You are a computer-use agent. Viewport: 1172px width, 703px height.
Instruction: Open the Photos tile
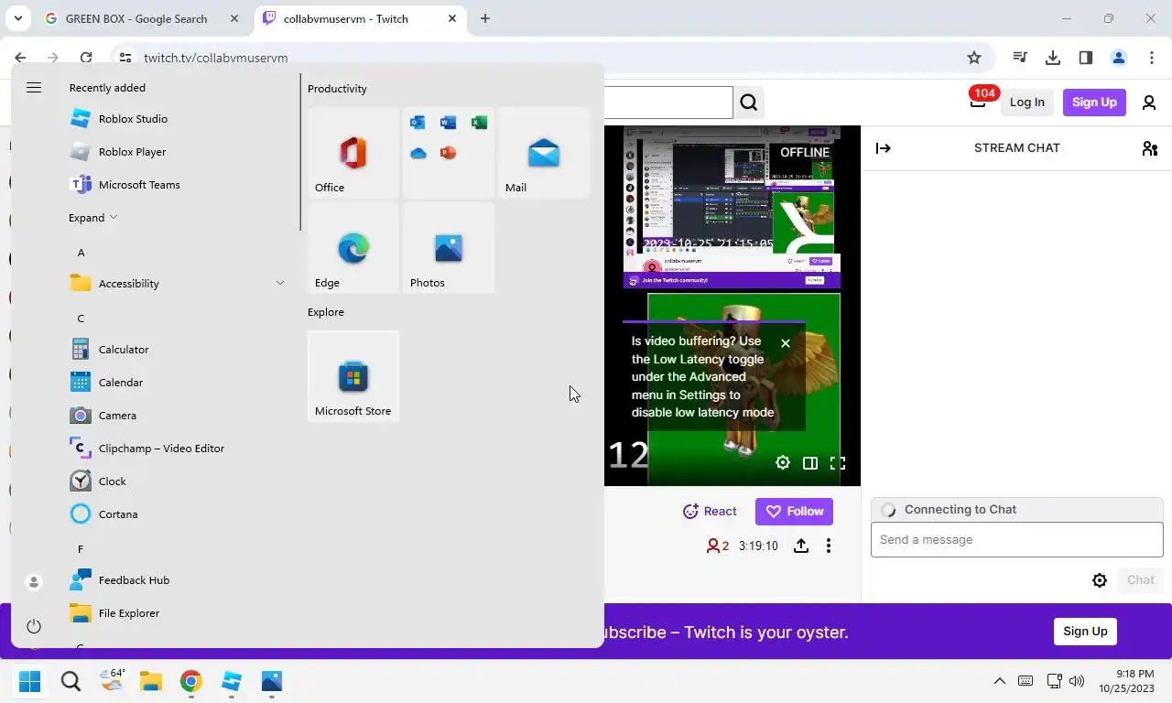449,248
